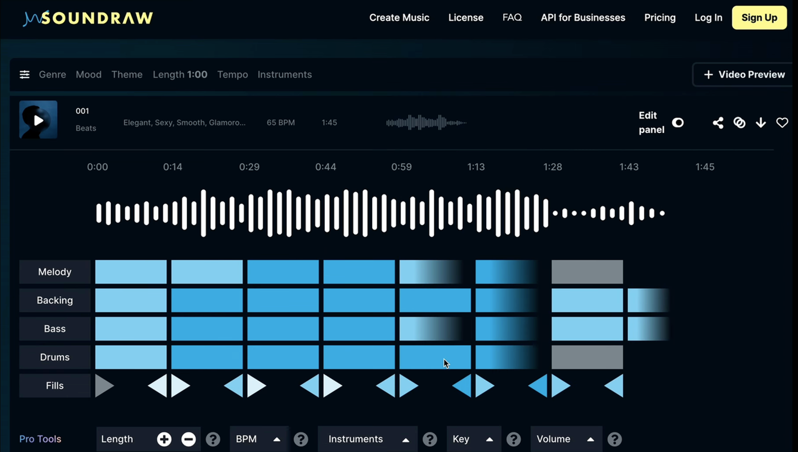Select the Bass track label

click(55, 329)
